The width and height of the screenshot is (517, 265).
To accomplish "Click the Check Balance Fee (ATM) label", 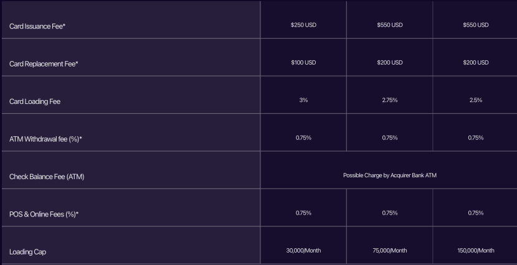I will pyautogui.click(x=47, y=177).
